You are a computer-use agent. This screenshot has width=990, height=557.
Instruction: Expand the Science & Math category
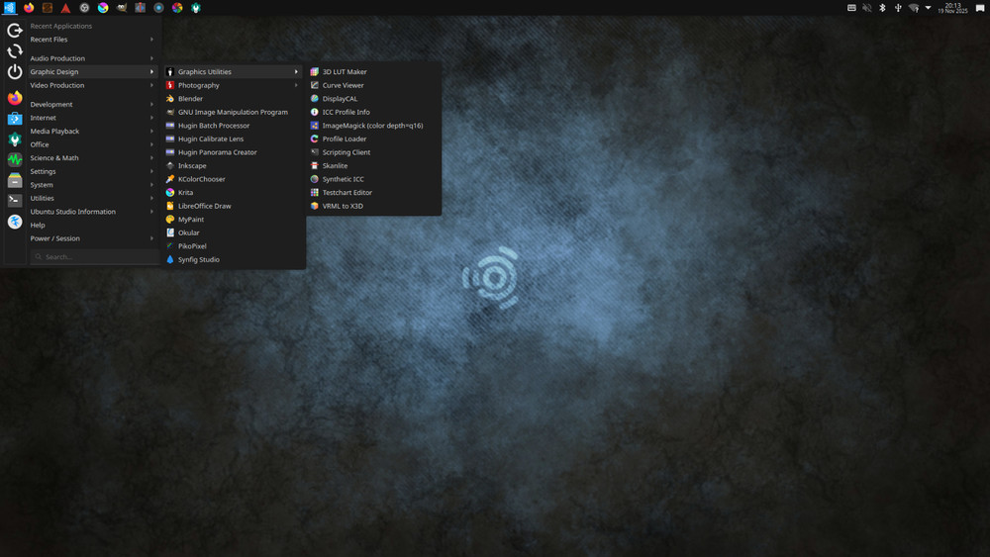[92, 157]
